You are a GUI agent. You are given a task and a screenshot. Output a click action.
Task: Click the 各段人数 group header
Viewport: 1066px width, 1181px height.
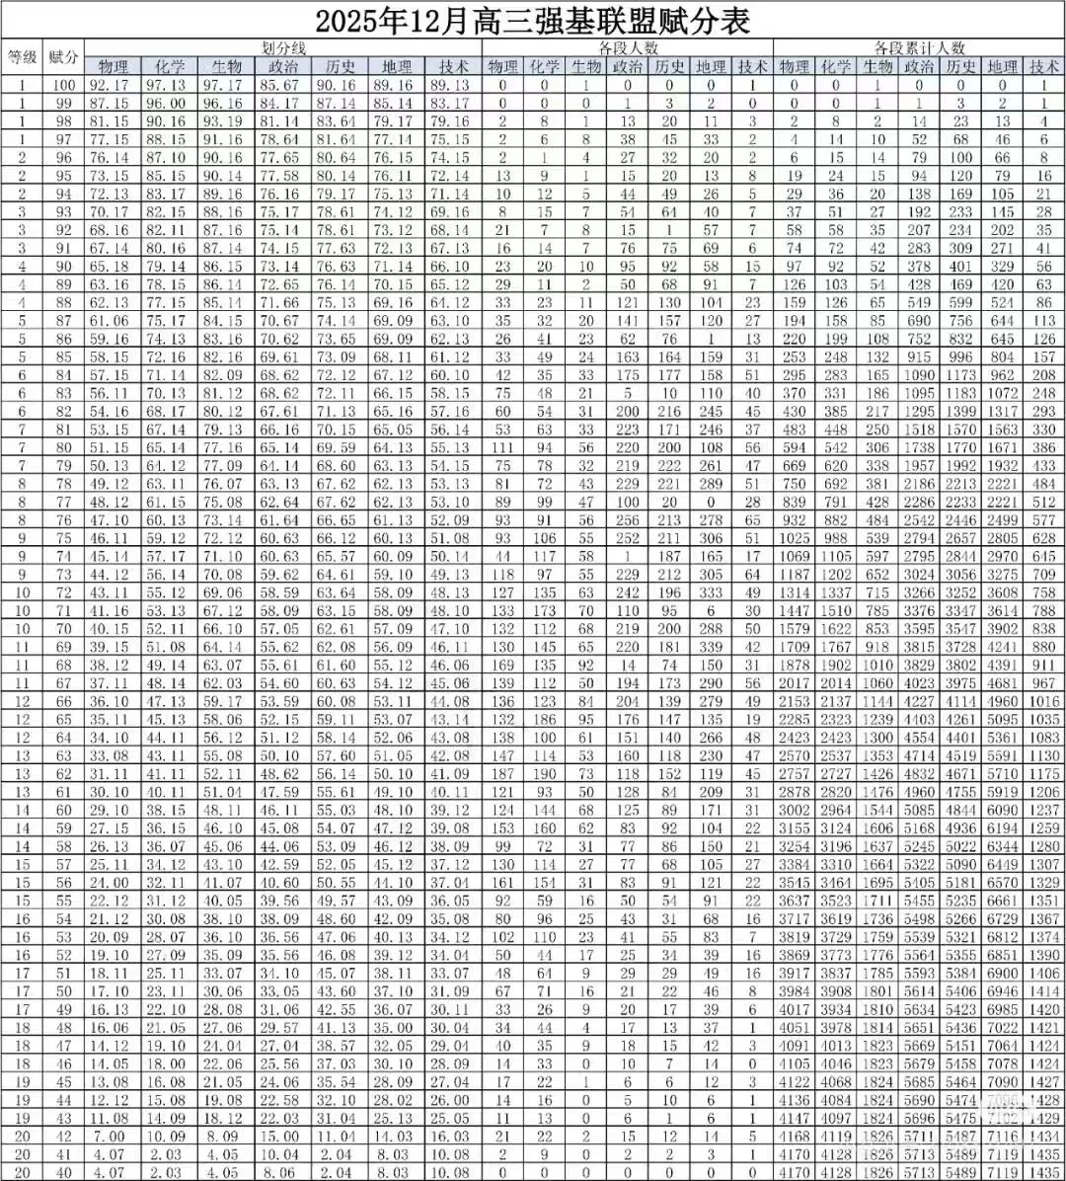[x=628, y=47]
